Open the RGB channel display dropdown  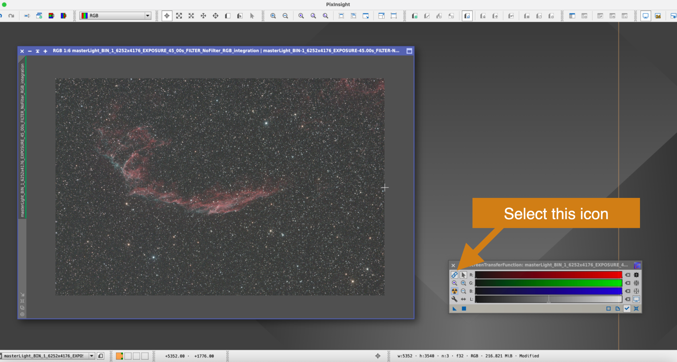pyautogui.click(x=115, y=15)
